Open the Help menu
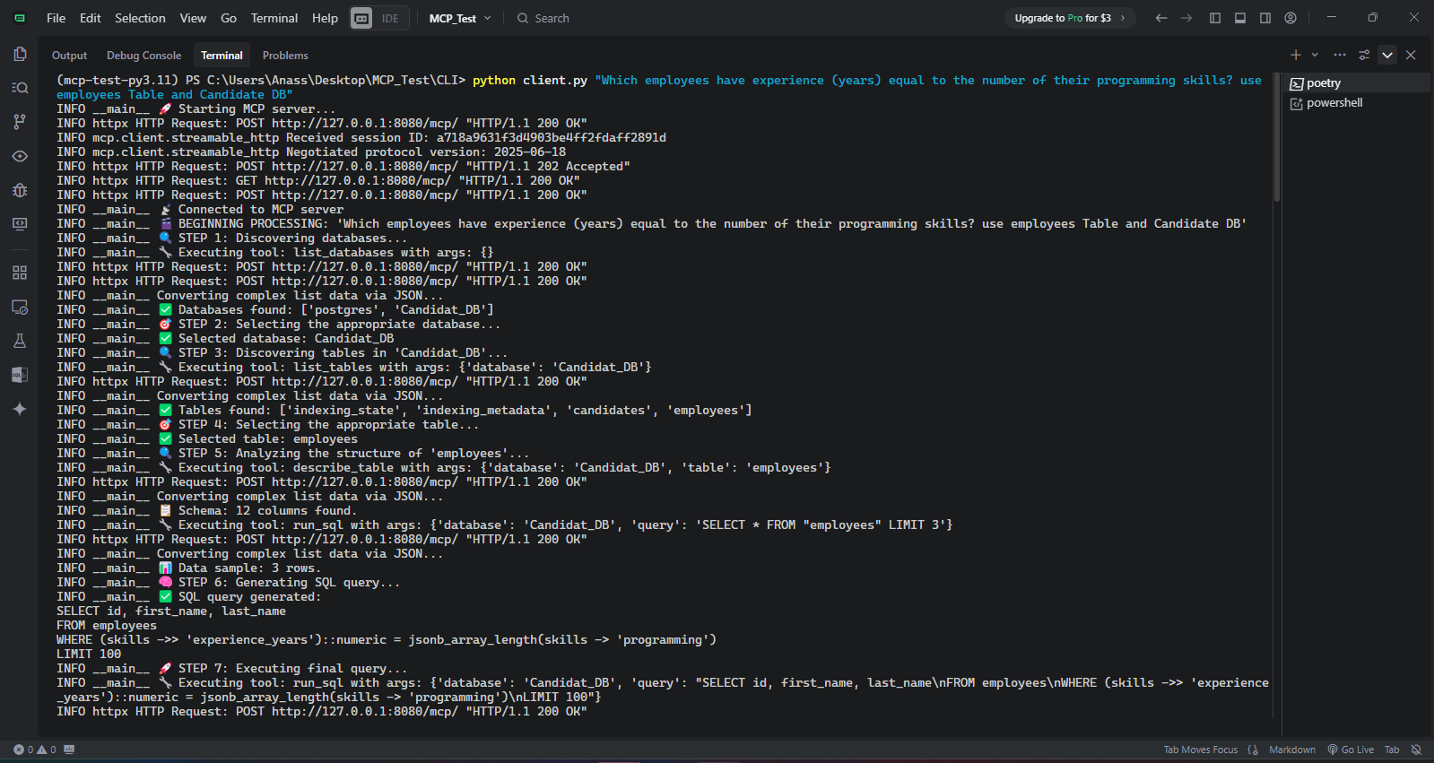 tap(325, 18)
